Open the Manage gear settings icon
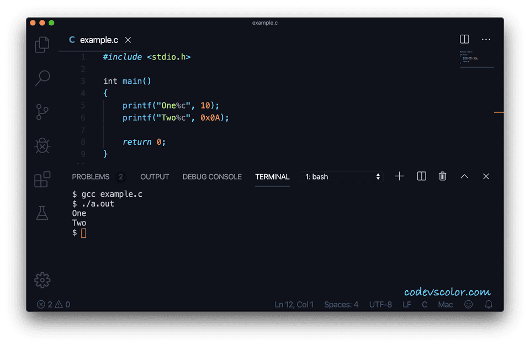 tap(43, 280)
